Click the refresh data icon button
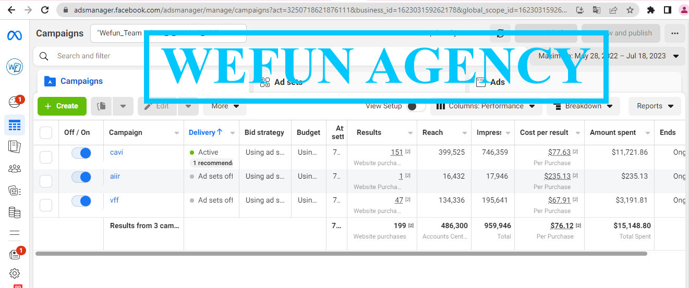689x288 pixels. (x=500, y=33)
